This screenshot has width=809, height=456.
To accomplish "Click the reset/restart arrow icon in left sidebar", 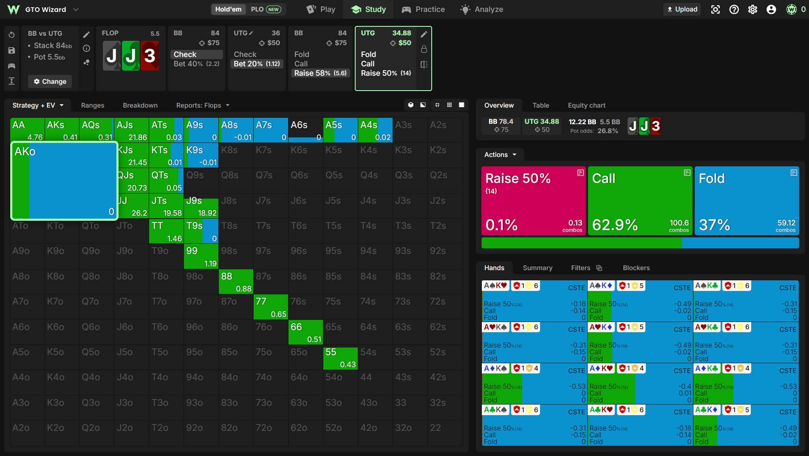I will click(11, 35).
